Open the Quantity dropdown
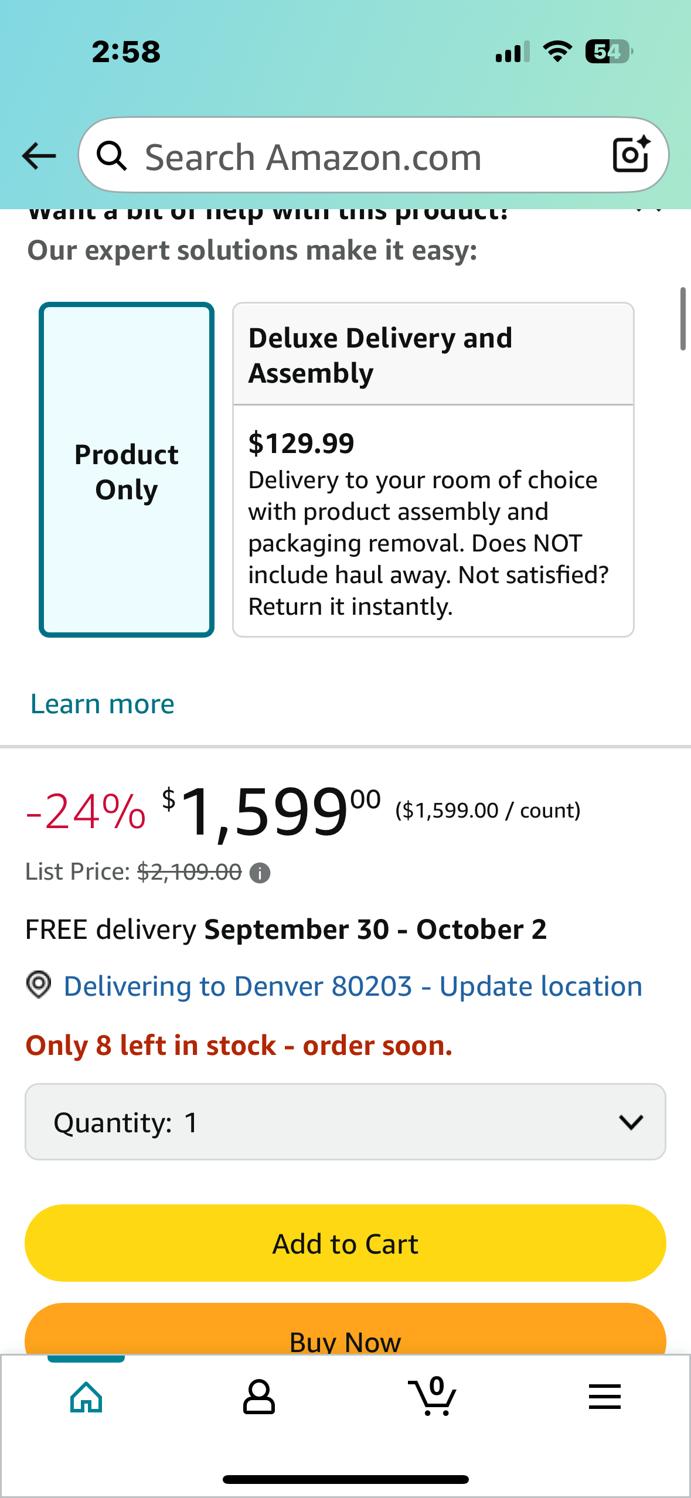Screen dimensions: 691x1498 [x=345, y=1122]
